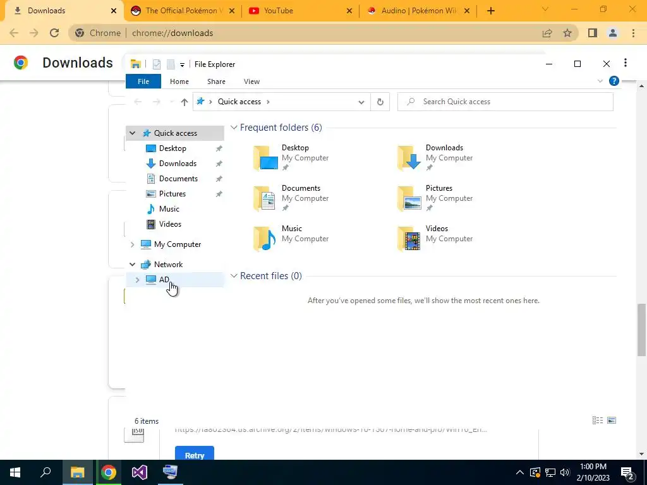Screen dimensions: 647x485
Task: Select My Computer in the navigation pane
Action: 178,244
